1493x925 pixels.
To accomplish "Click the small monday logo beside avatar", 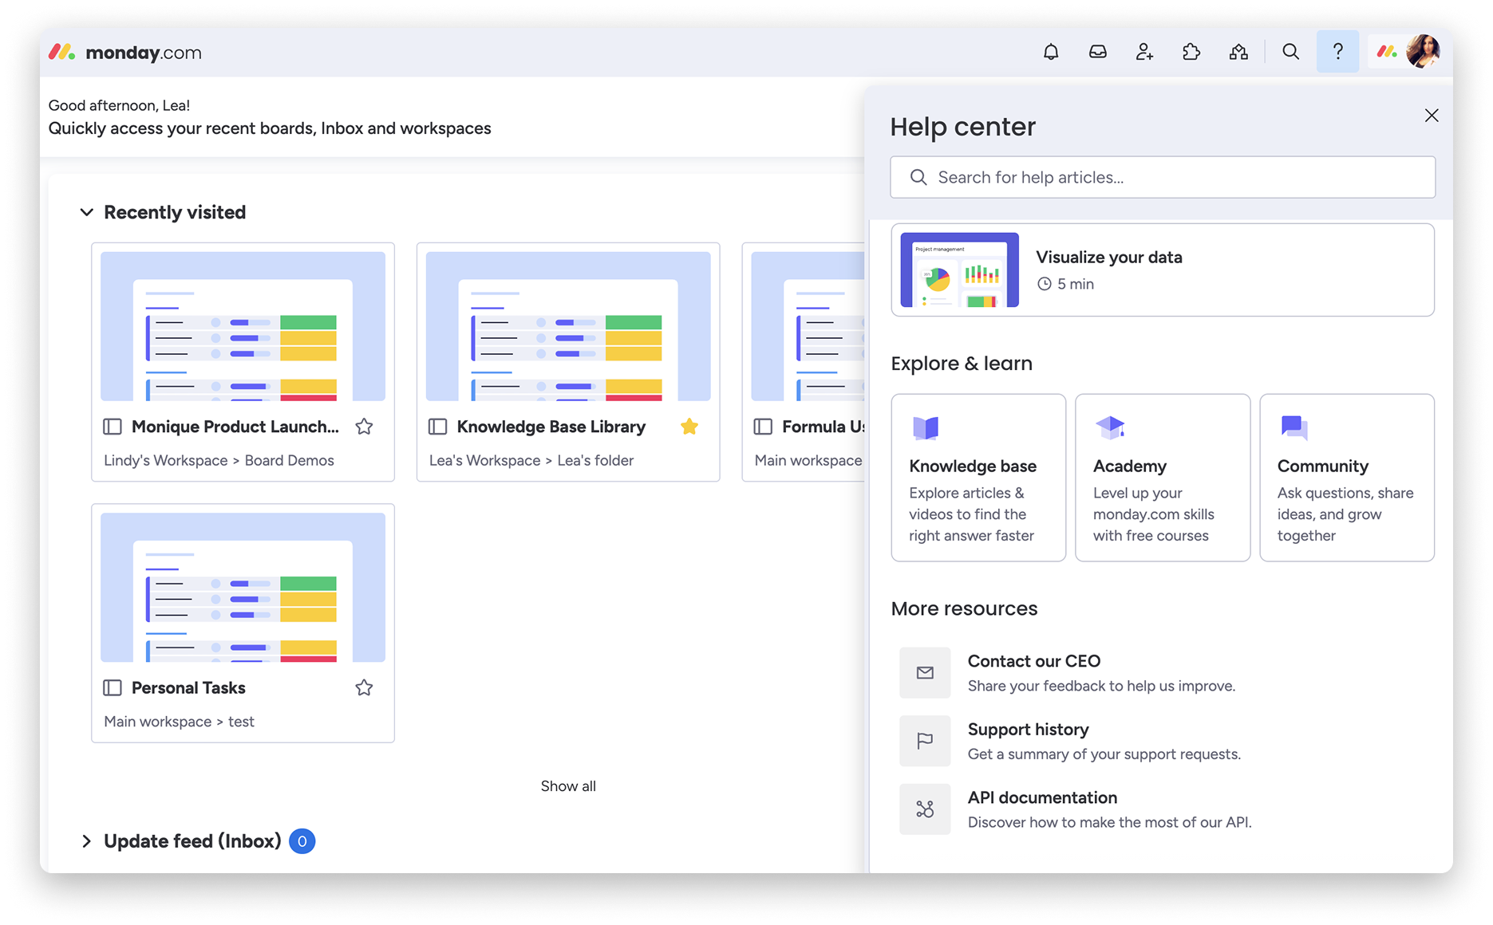I will [1387, 53].
